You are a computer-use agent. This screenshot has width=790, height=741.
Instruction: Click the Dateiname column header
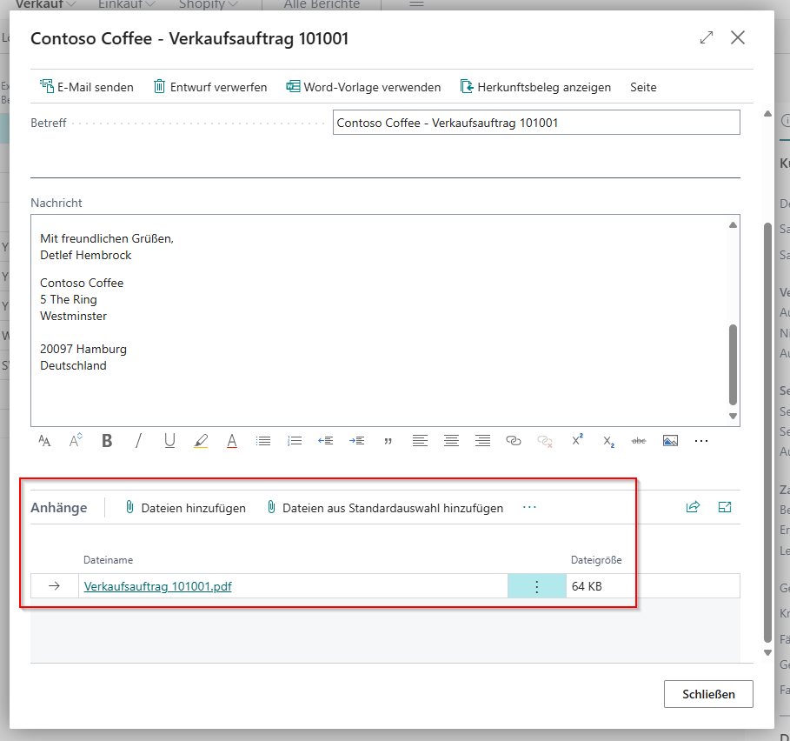point(109,560)
